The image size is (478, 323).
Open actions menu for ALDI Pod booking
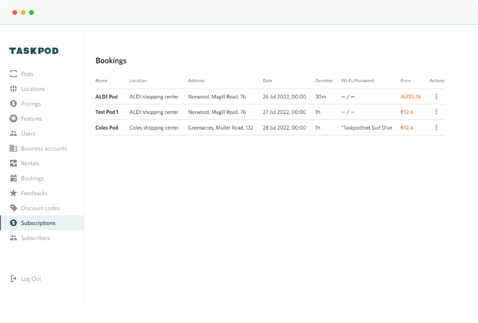[436, 97]
